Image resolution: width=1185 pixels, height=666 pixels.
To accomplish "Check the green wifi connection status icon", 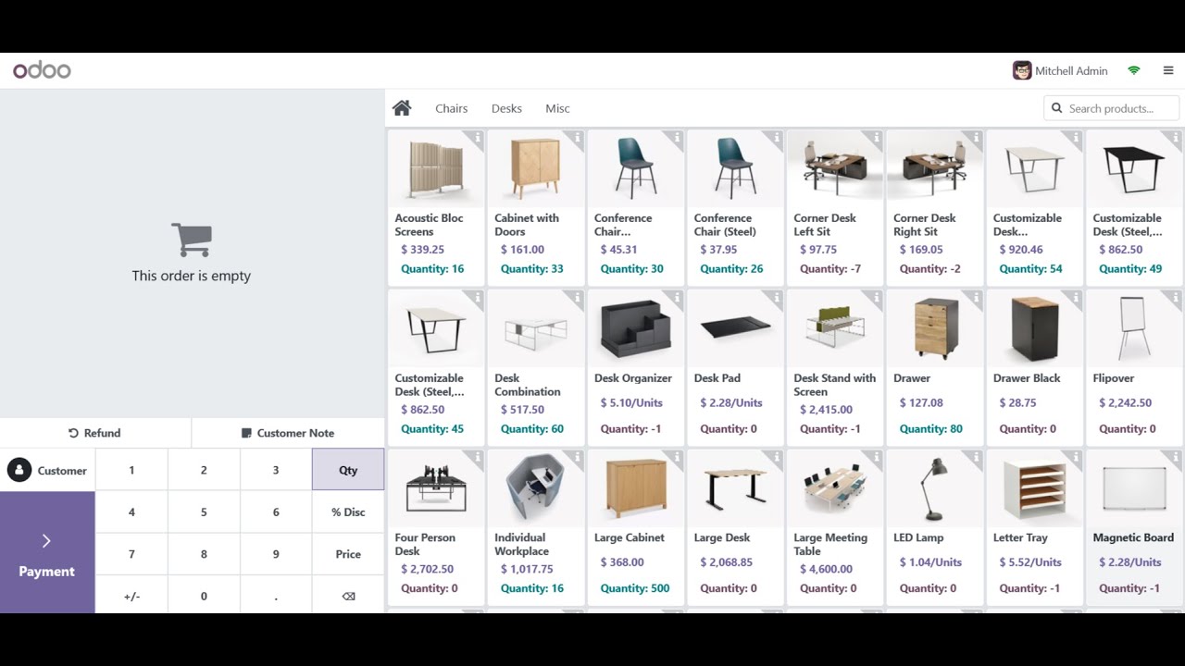I will point(1134,70).
